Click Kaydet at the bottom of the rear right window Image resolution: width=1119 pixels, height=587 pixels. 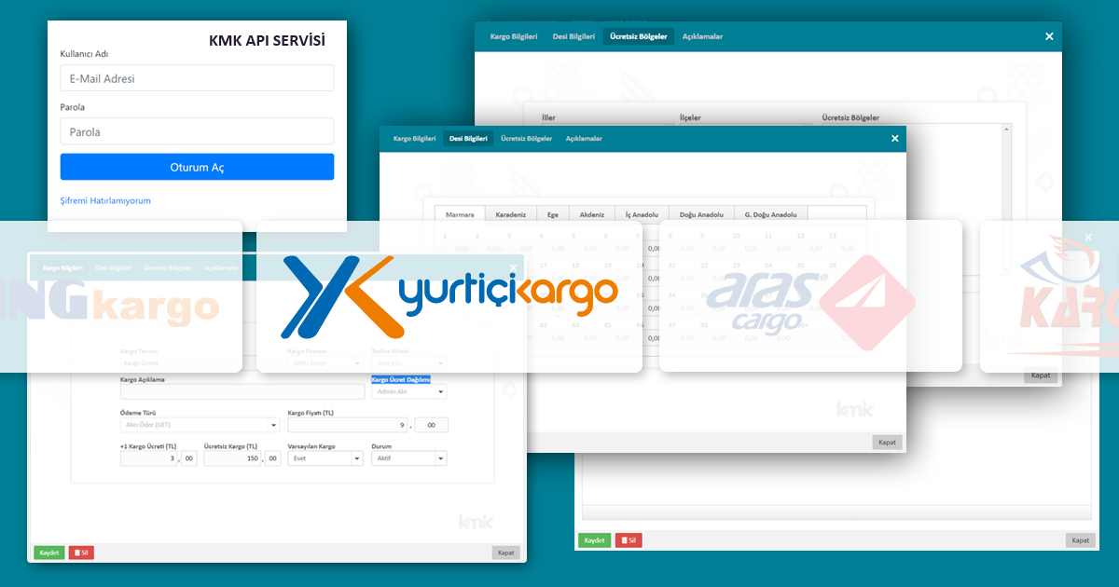[594, 540]
